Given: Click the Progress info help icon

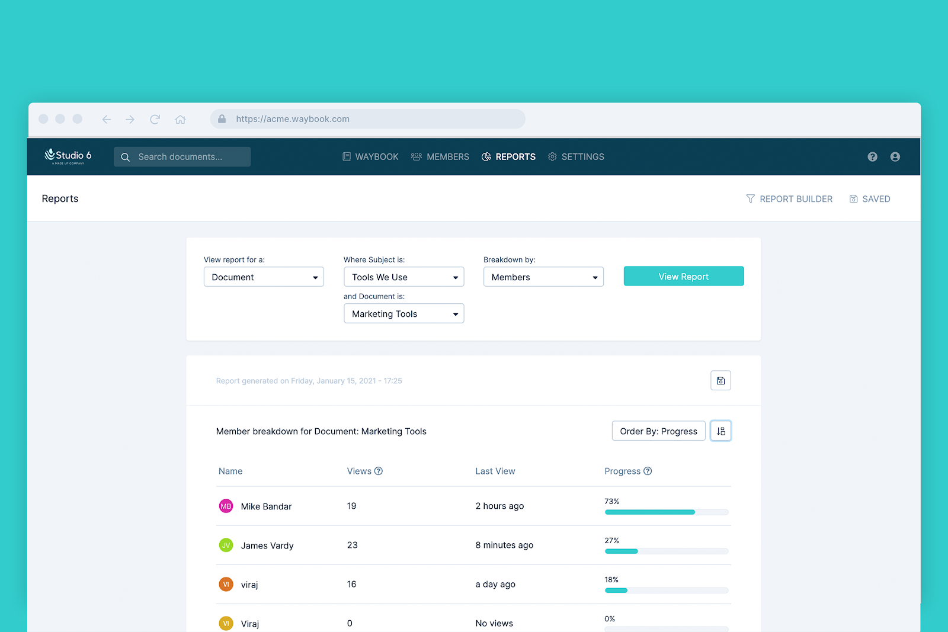Looking at the screenshot, I should coord(648,471).
